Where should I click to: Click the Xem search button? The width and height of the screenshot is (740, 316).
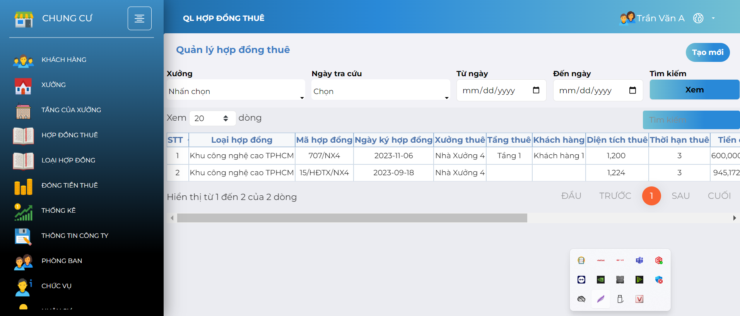point(694,90)
